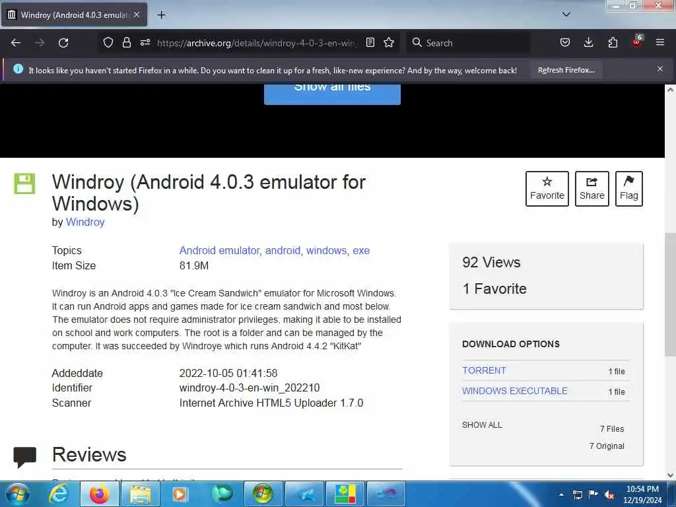676x507 pixels.
Task: Open the extensions puzzle icon
Action: tap(613, 42)
